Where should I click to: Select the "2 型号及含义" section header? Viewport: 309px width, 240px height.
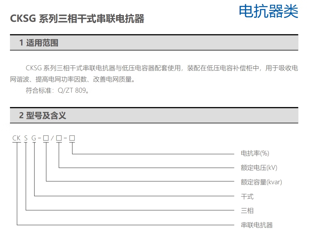42,115
